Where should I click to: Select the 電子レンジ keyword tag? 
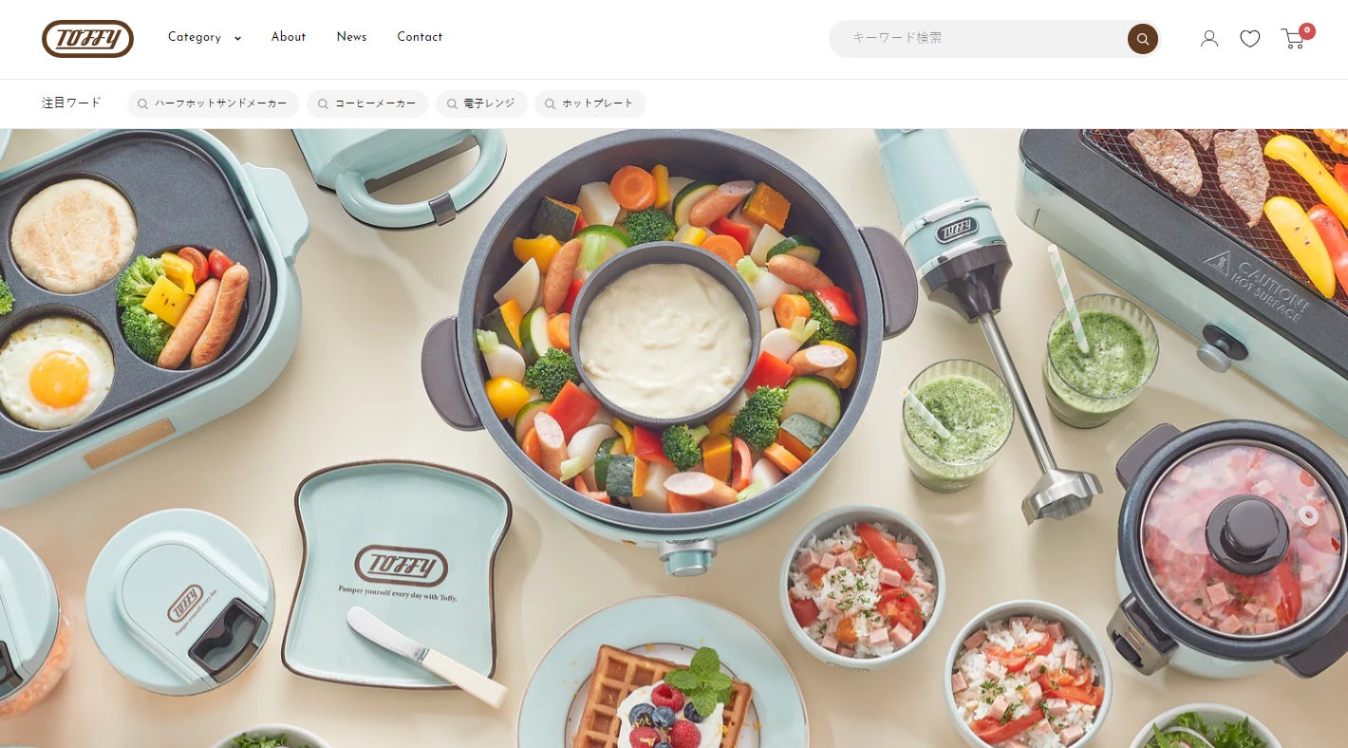click(481, 104)
